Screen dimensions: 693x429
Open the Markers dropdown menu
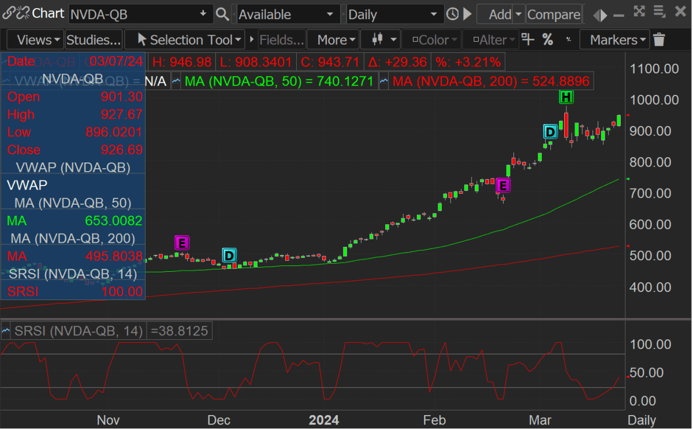point(614,40)
